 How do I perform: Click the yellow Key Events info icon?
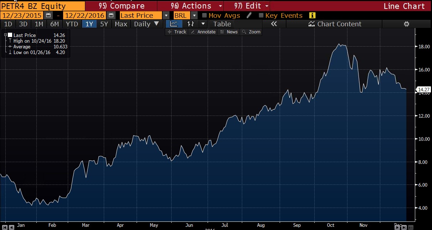click(x=312, y=15)
